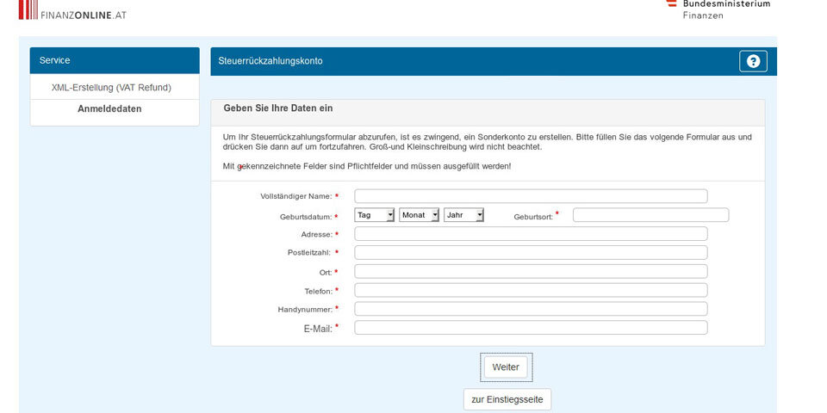Click the zur Einstiegsseite button
The width and height of the screenshot is (827, 413).
(x=507, y=399)
